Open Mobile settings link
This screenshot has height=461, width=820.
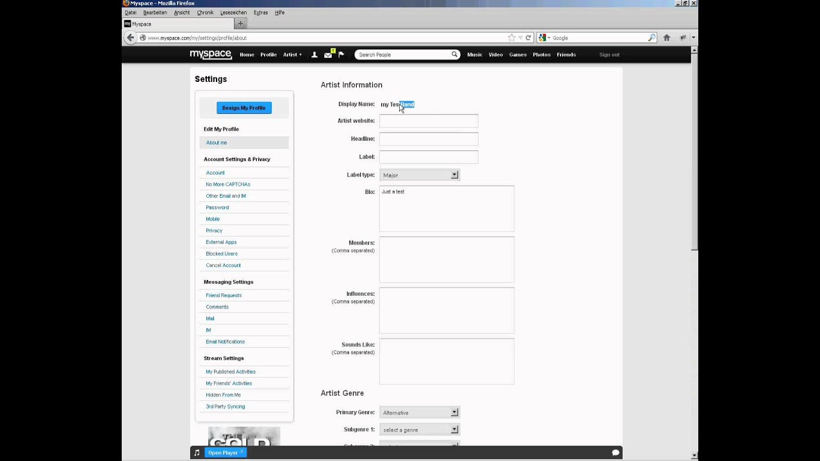[213, 219]
